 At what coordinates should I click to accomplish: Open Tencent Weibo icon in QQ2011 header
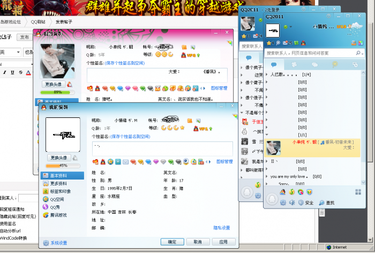(278, 43)
